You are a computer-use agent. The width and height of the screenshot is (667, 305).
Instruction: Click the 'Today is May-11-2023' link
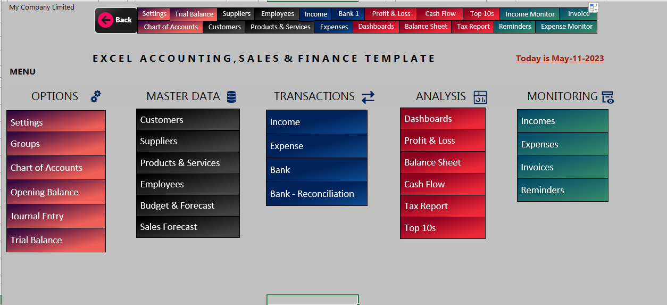coord(560,59)
